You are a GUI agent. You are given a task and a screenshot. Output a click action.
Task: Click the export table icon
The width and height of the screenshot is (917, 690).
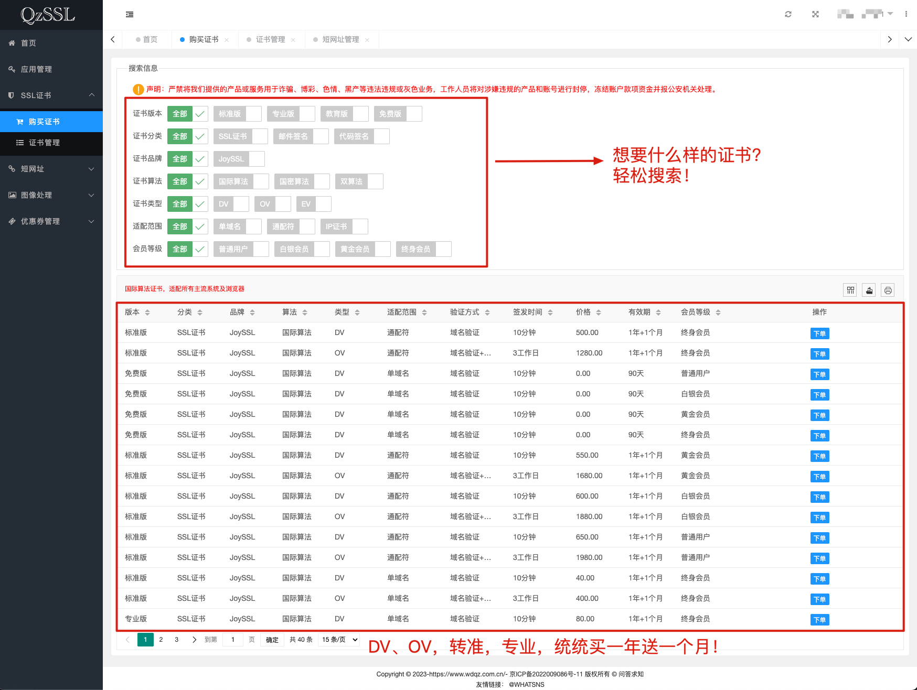click(869, 290)
